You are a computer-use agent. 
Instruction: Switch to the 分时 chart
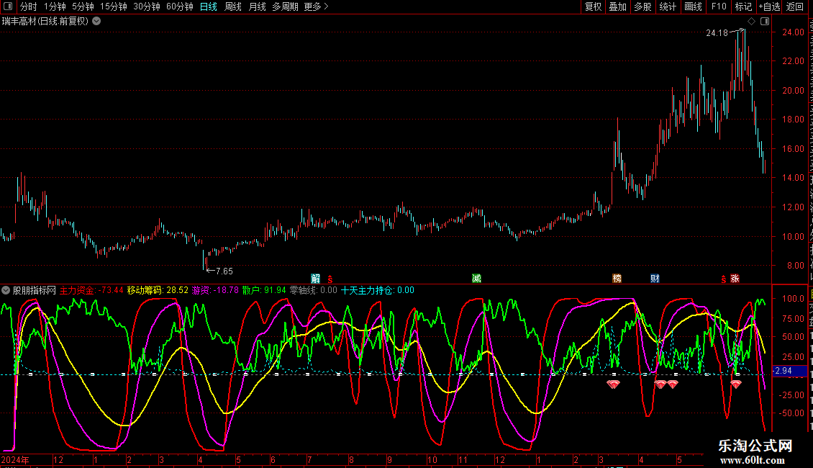29,6
